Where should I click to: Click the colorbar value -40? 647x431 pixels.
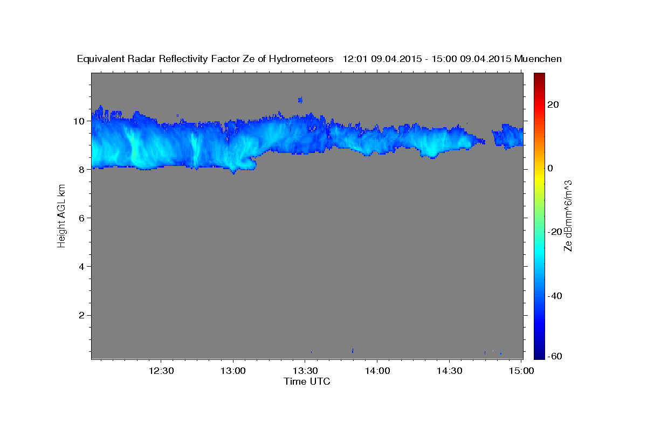pos(555,295)
